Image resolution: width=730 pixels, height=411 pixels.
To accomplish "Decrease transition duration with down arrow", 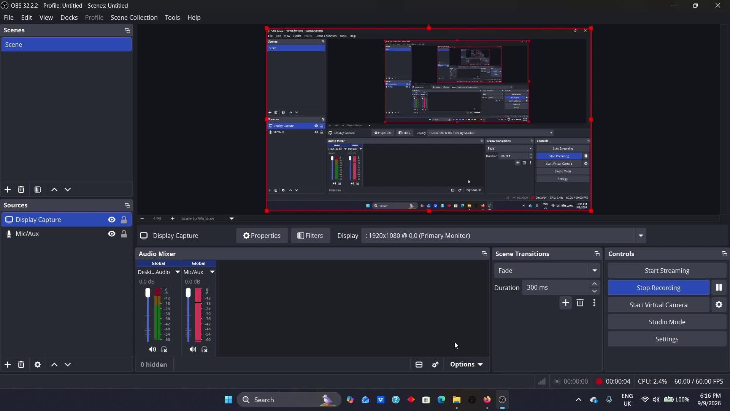I will (x=595, y=292).
